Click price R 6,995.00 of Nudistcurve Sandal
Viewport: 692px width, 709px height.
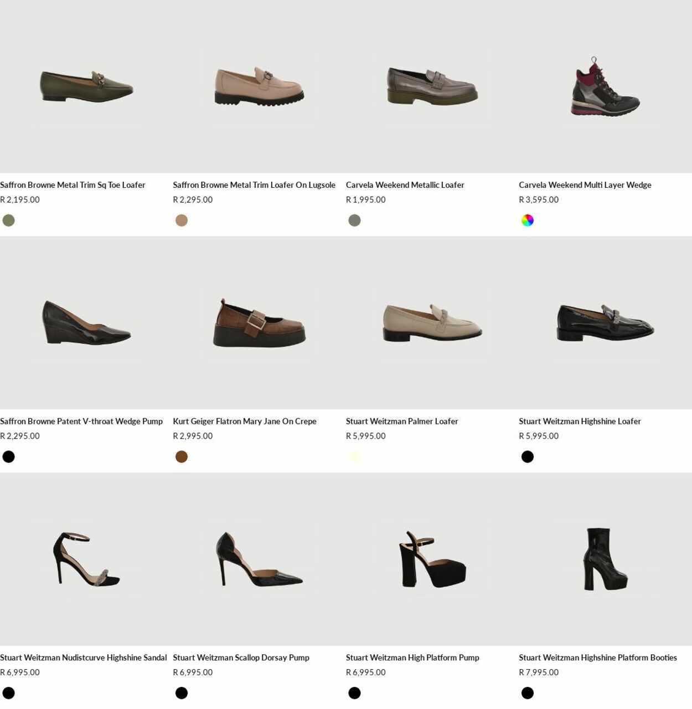click(x=20, y=672)
